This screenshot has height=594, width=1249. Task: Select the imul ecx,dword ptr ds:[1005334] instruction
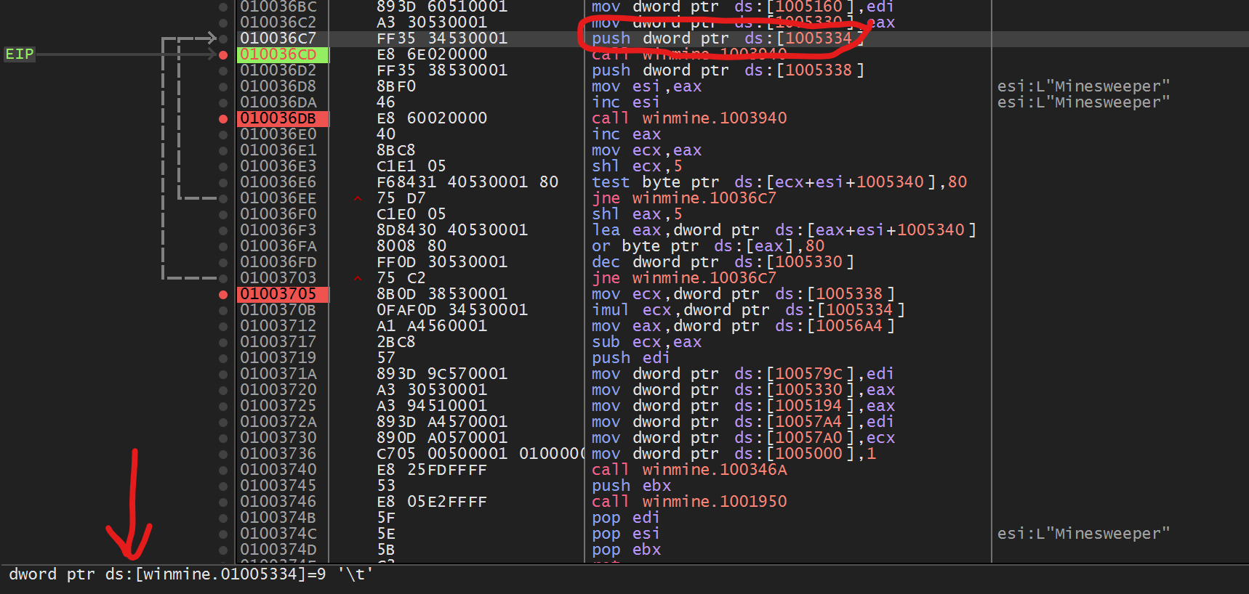748,310
